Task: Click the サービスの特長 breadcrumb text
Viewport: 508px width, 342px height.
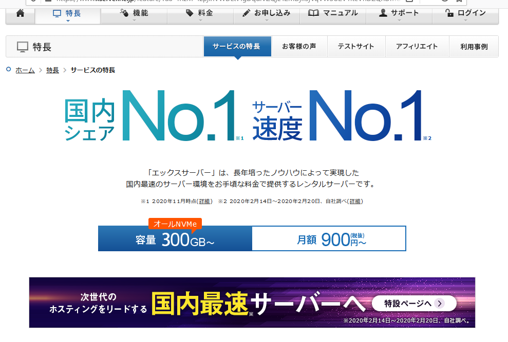Action: pos(92,70)
